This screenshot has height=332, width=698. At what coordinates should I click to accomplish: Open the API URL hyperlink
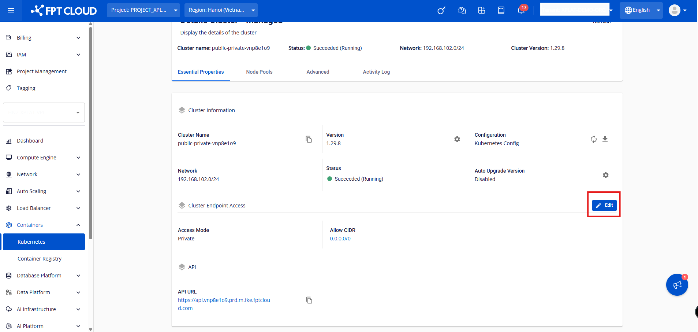click(224, 300)
